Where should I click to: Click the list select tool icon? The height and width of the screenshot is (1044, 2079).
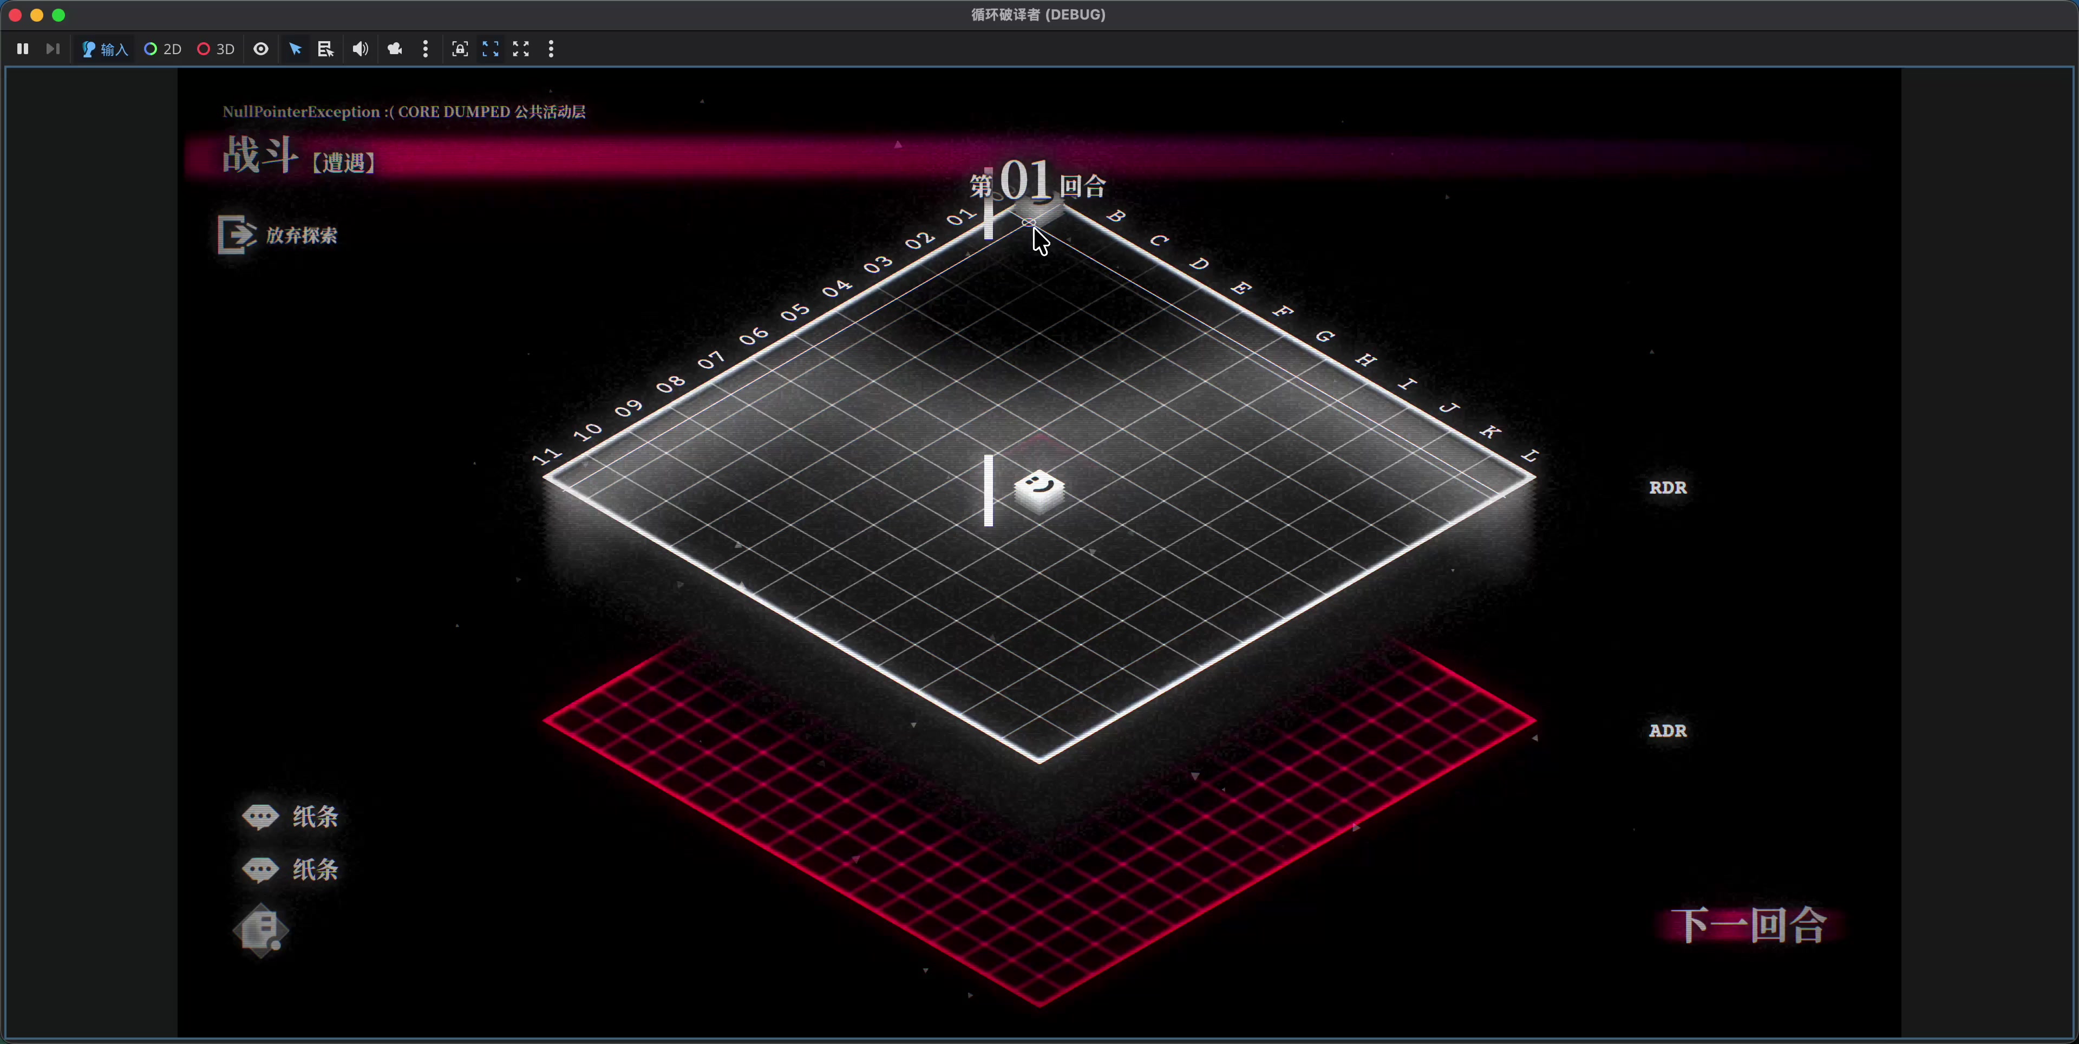point(325,49)
